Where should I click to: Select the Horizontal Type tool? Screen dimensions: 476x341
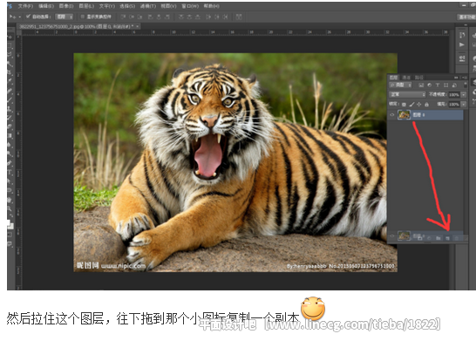[10, 173]
